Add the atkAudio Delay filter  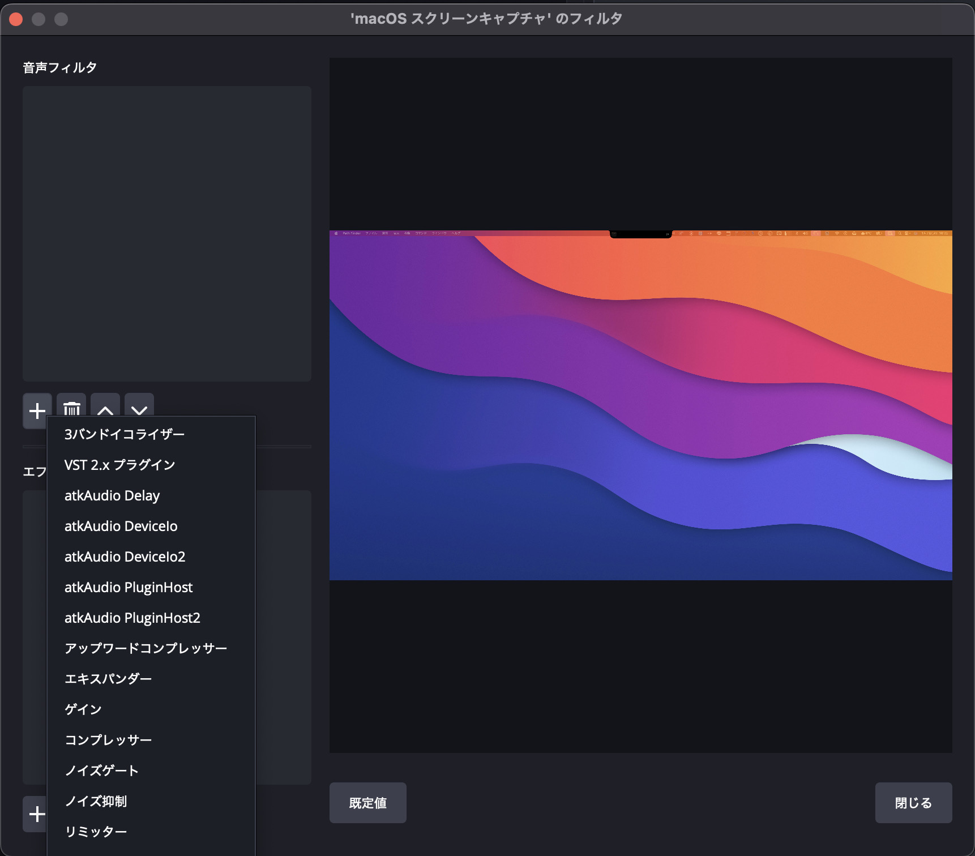tap(112, 495)
